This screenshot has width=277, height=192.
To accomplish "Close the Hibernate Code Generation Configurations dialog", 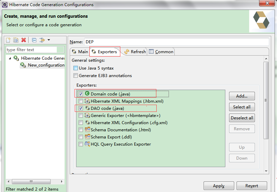I will 267,3.
